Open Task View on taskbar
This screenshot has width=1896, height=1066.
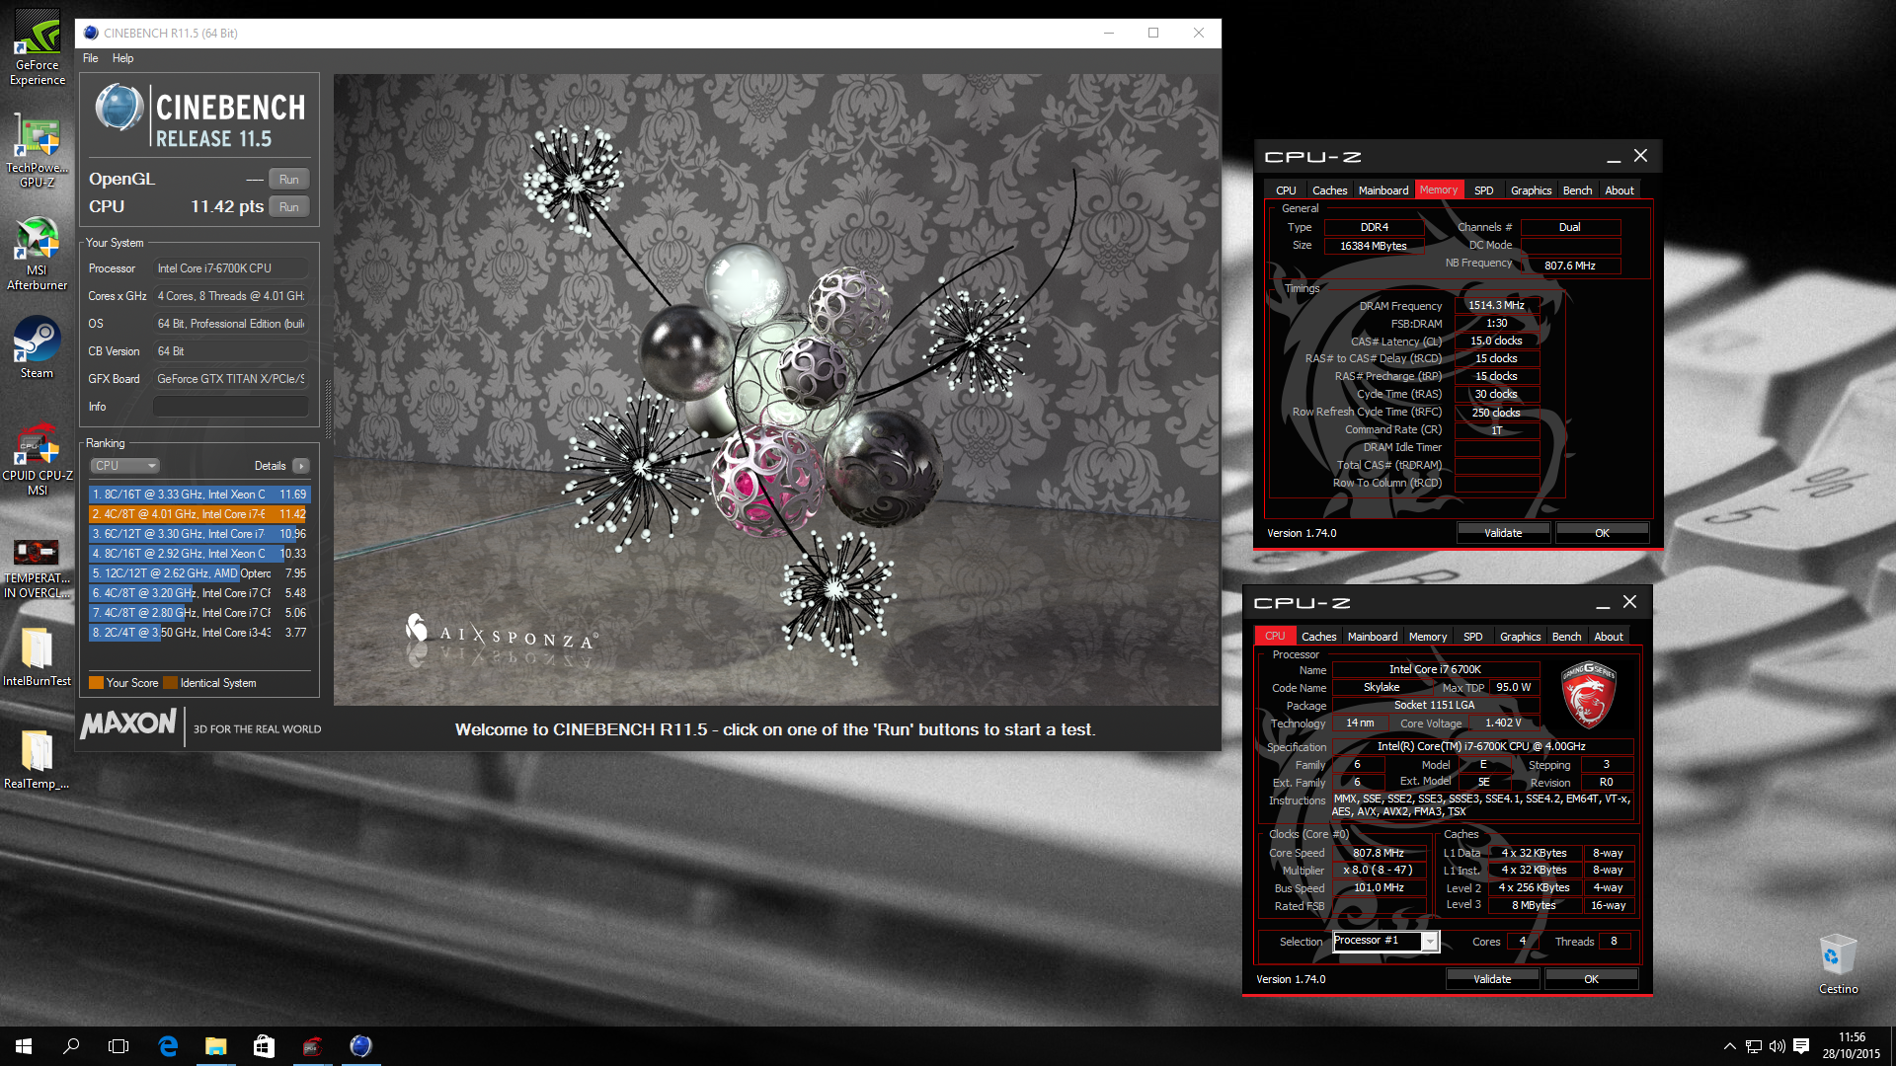[118, 1046]
